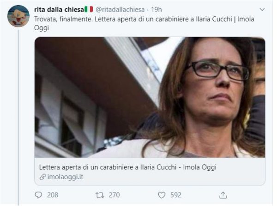Open the "rita dalla chiesa" display name
Viewport: 277px width, 206px height.
click(x=59, y=9)
